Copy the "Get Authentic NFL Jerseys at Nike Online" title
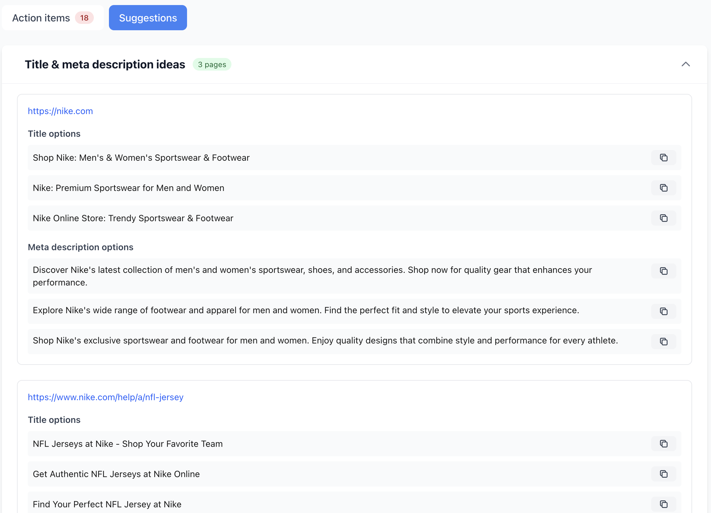This screenshot has width=711, height=513. coord(663,474)
